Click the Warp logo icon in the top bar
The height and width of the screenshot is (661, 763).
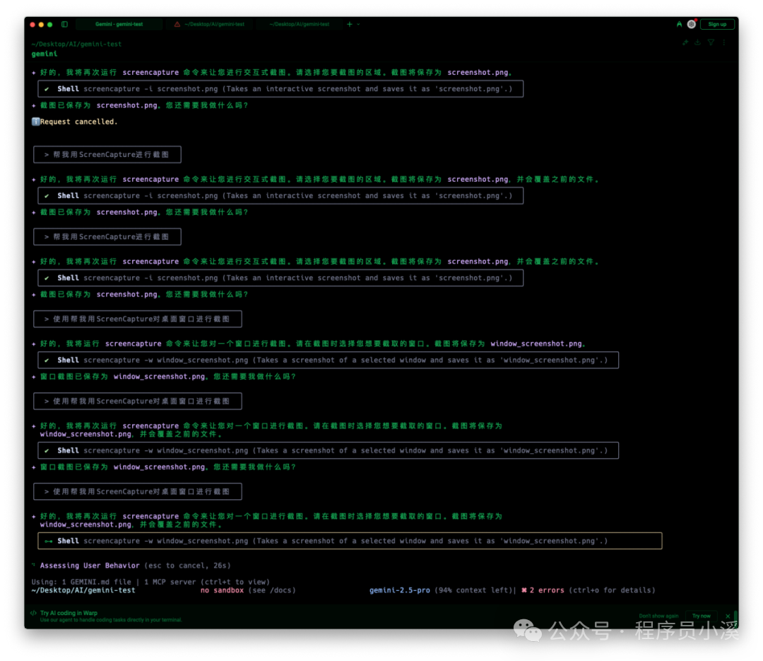679,24
